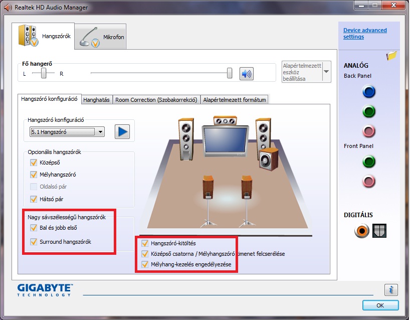Click the green Back Panel audio jack
410x320 pixels.
point(369,111)
